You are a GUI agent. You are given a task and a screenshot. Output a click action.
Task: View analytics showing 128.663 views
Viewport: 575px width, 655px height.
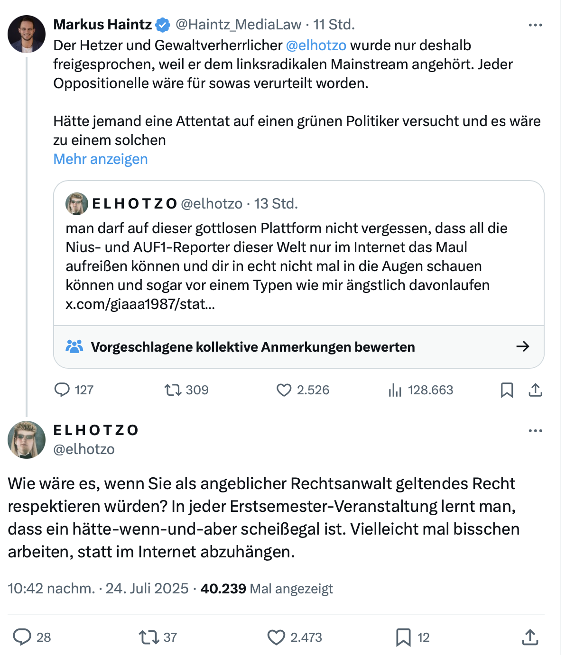coord(395,390)
